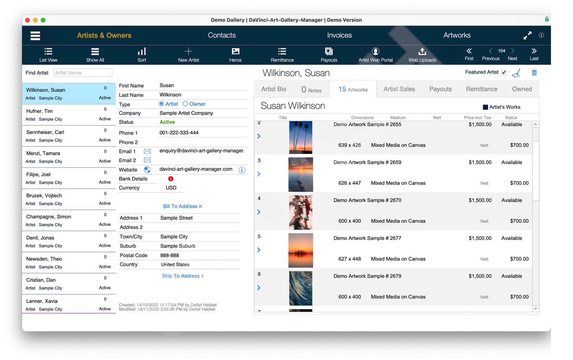Viewport: 573px width, 360px height.
Task: Click the Email 1 envelope icon
Action: click(x=147, y=151)
